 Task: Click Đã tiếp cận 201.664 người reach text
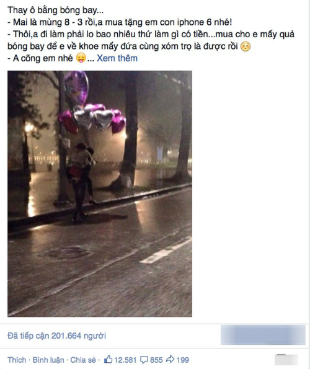click(56, 336)
